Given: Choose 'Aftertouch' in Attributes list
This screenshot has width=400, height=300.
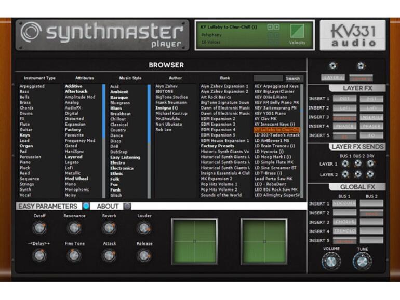Looking at the screenshot, I should click(76, 91).
